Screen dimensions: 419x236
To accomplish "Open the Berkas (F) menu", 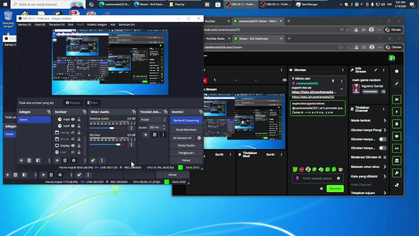I will click(x=25, y=25).
